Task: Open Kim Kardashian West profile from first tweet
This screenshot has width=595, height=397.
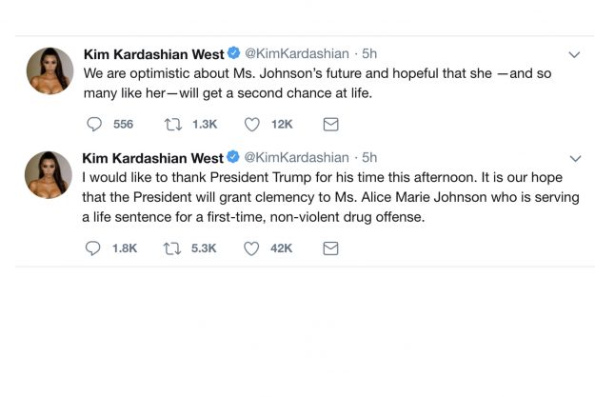Action: pos(153,54)
